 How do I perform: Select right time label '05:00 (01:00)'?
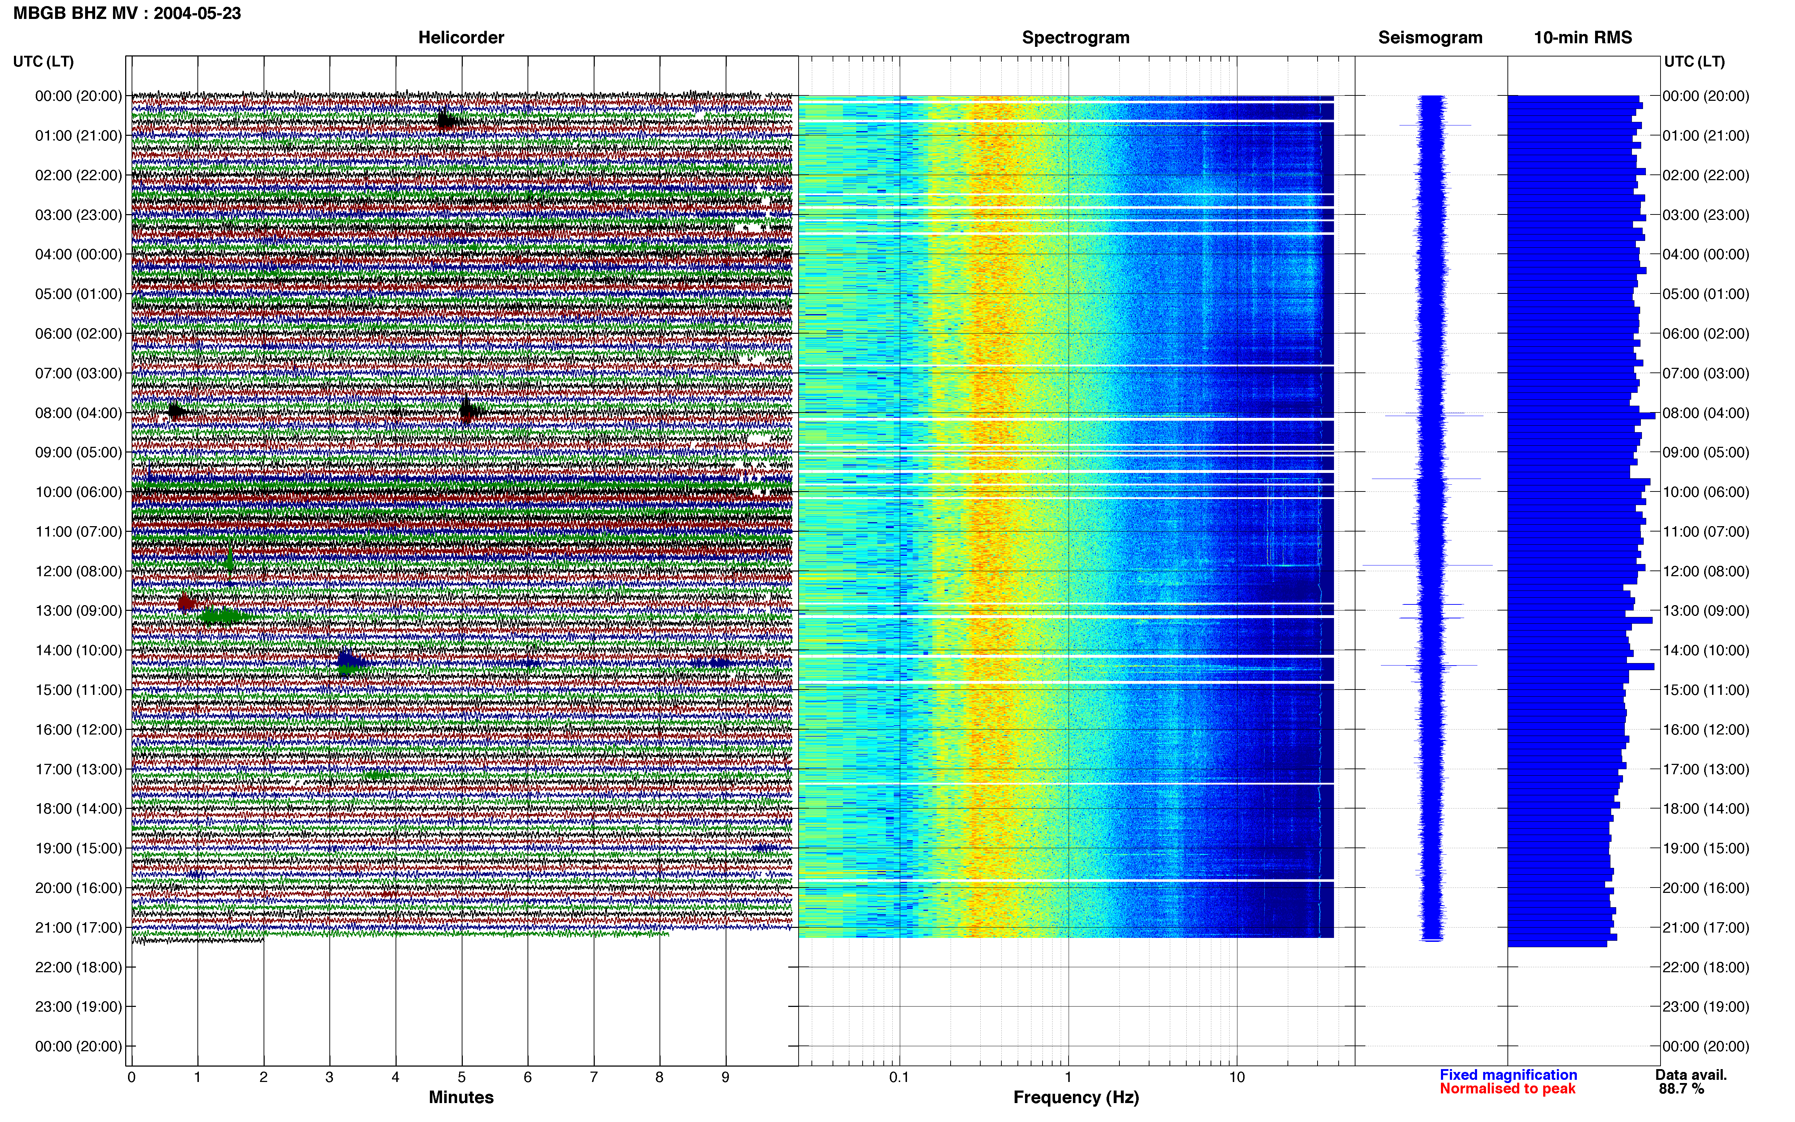click(x=1706, y=294)
